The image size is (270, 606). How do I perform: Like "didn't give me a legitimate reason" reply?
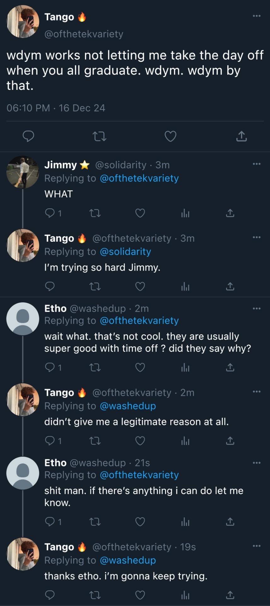point(140,441)
